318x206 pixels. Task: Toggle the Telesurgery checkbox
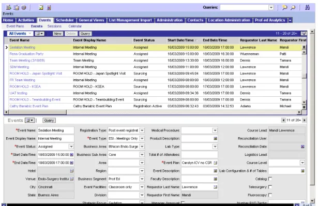[270, 187]
